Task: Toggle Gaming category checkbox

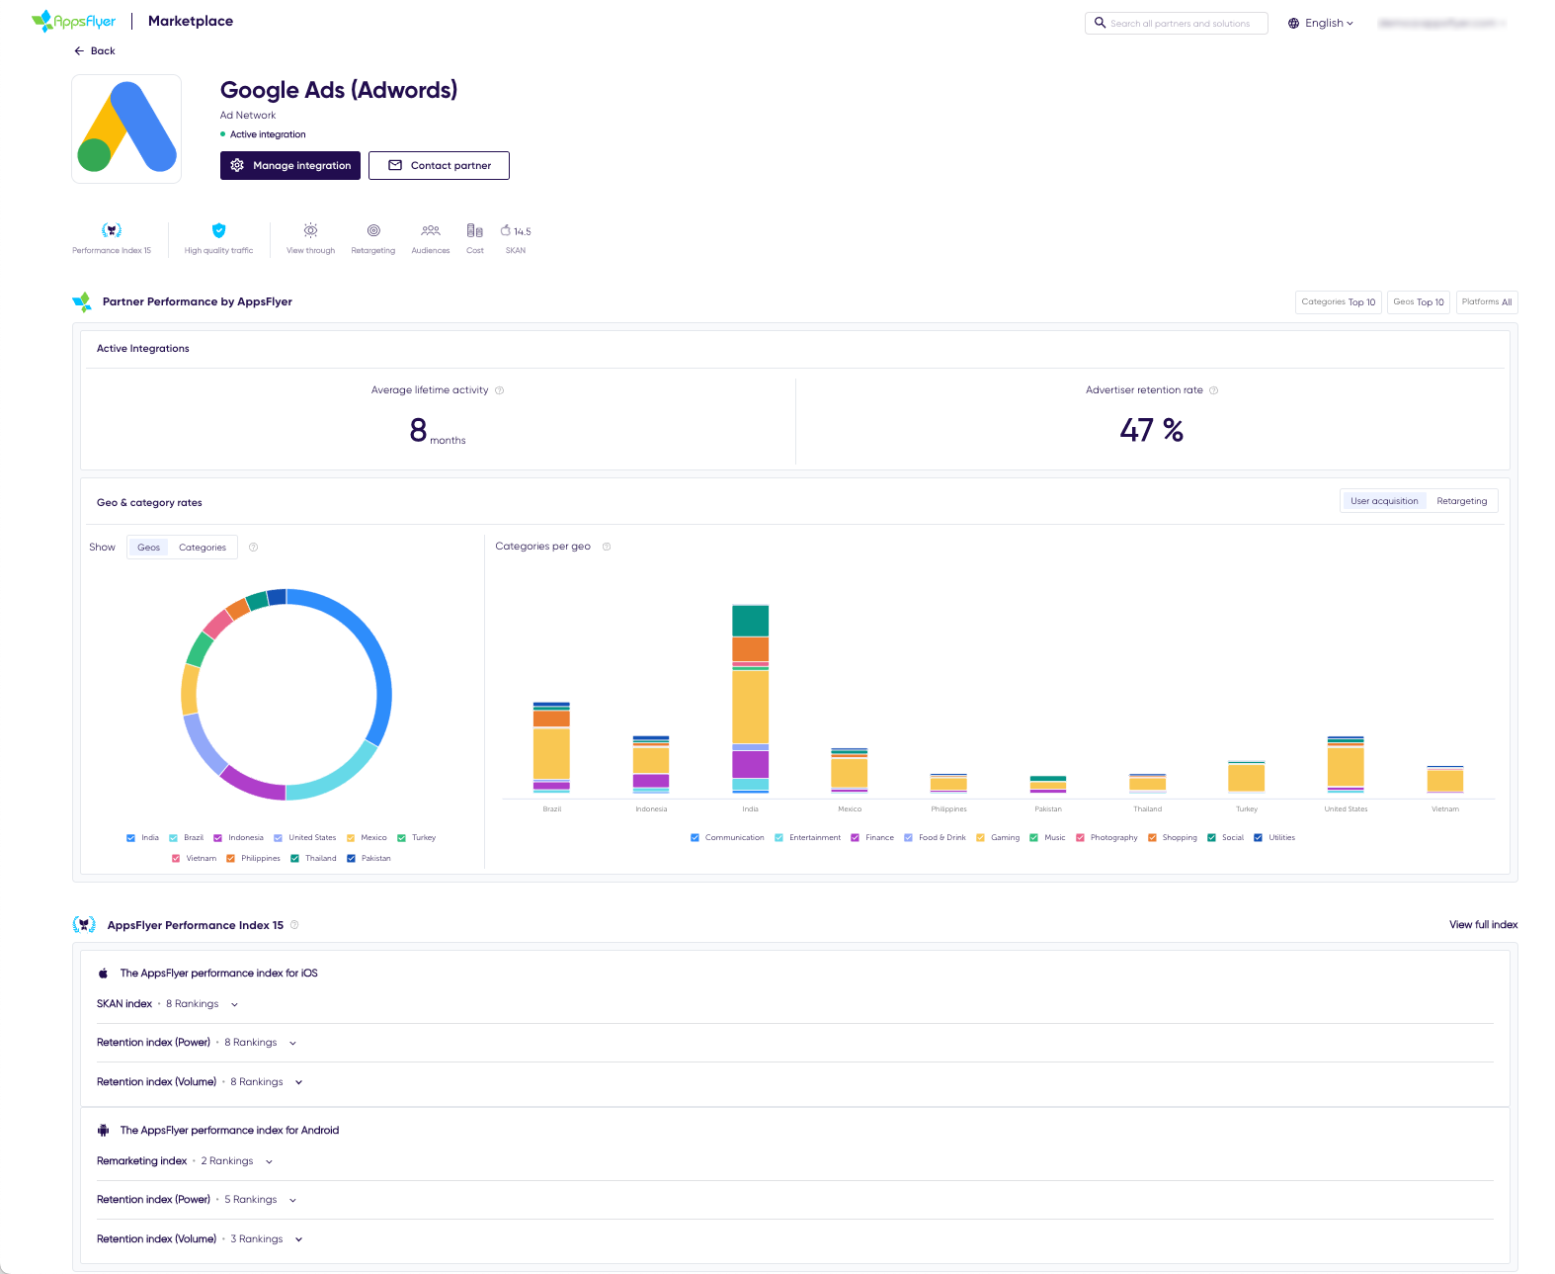Action: (x=980, y=838)
